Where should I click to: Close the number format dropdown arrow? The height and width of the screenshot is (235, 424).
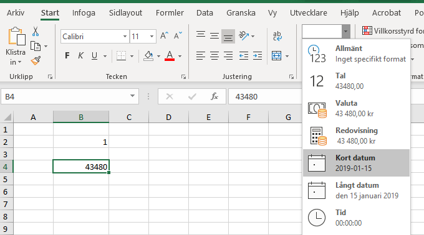pyautogui.click(x=346, y=31)
